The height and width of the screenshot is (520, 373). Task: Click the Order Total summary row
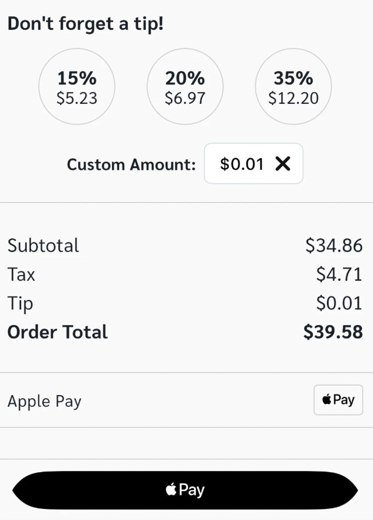[187, 332]
